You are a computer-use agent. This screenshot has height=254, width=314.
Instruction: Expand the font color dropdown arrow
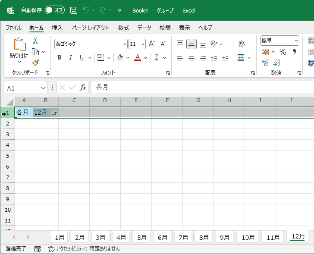pyautogui.click(x=146, y=58)
